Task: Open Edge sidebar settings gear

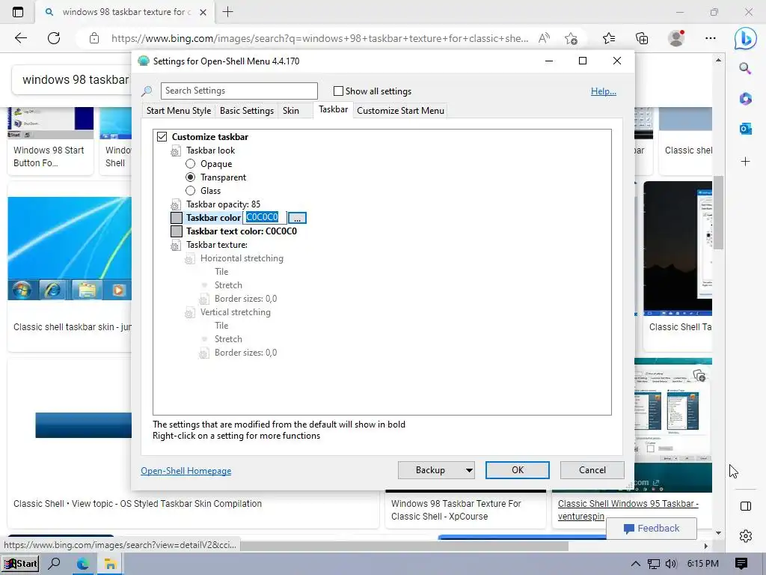Action: click(746, 536)
